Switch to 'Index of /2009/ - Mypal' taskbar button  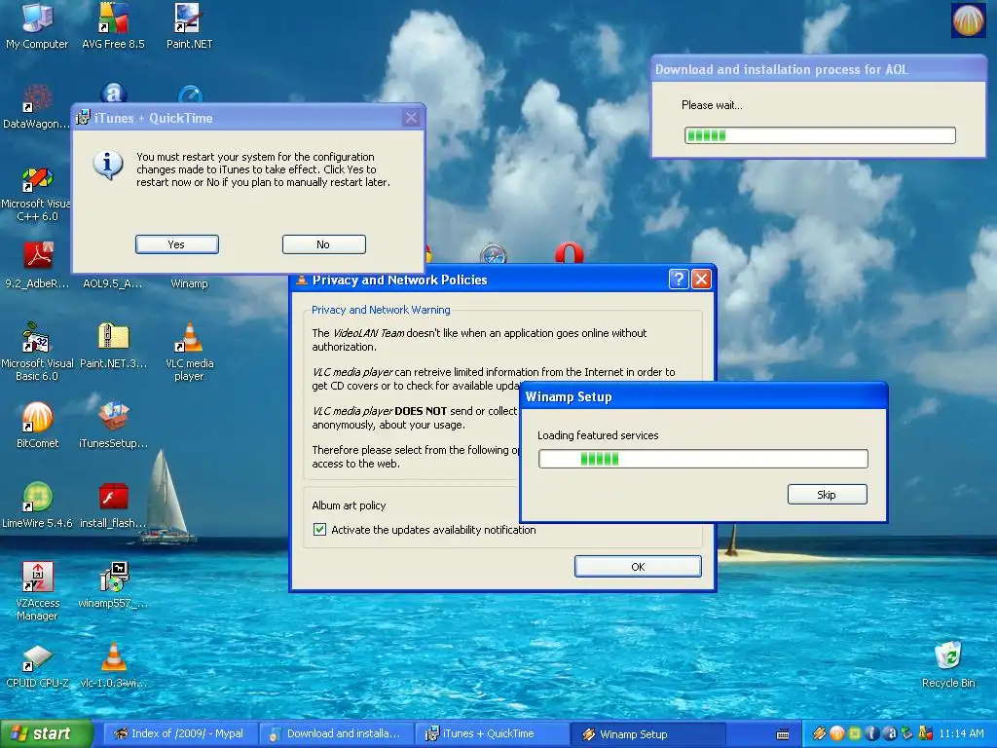point(180,734)
